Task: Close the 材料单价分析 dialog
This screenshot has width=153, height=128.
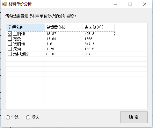Action: 145,4
